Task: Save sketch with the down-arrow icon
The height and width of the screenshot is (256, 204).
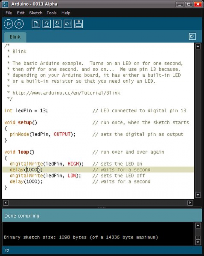Action: (x=57, y=24)
